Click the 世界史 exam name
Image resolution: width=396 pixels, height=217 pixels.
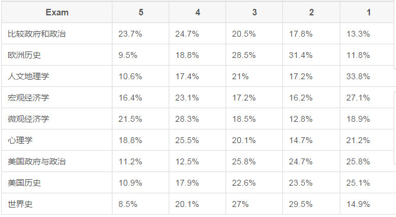click(x=20, y=204)
